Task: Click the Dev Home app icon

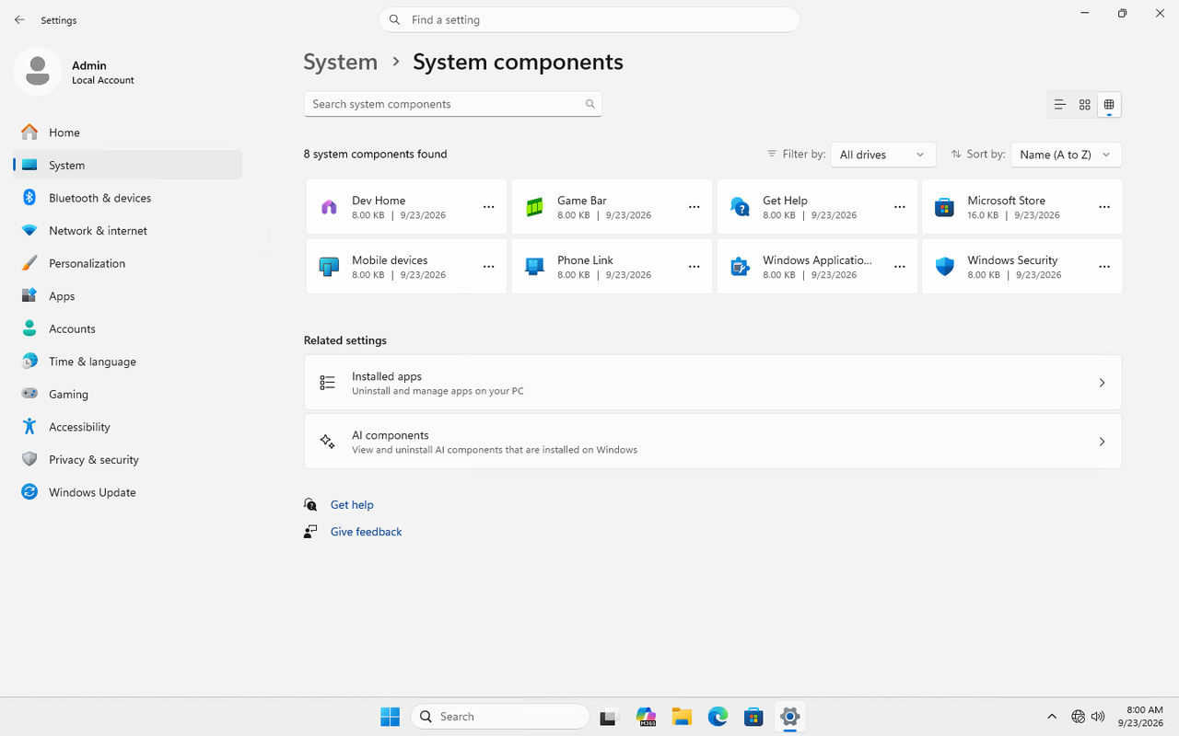Action: (329, 207)
